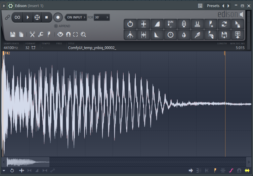Expand the bottom-left options dropdown arrow
Image resolution: width=253 pixels, height=176 pixels.
[x=4, y=171]
